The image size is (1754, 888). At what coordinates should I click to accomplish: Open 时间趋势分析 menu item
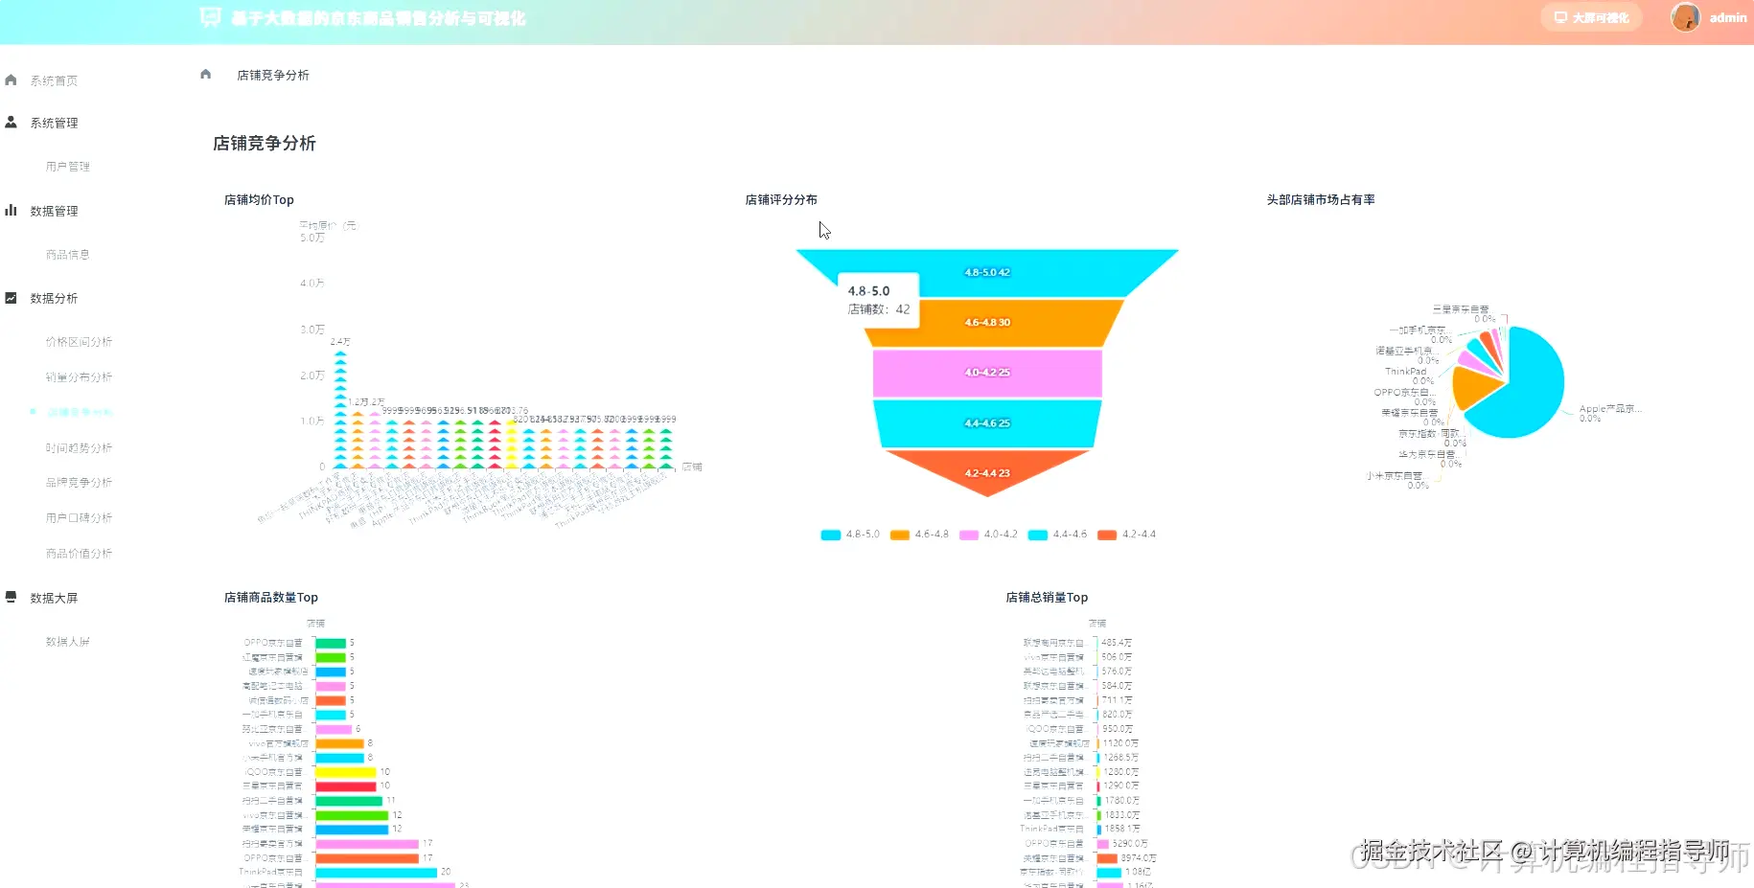click(x=79, y=448)
